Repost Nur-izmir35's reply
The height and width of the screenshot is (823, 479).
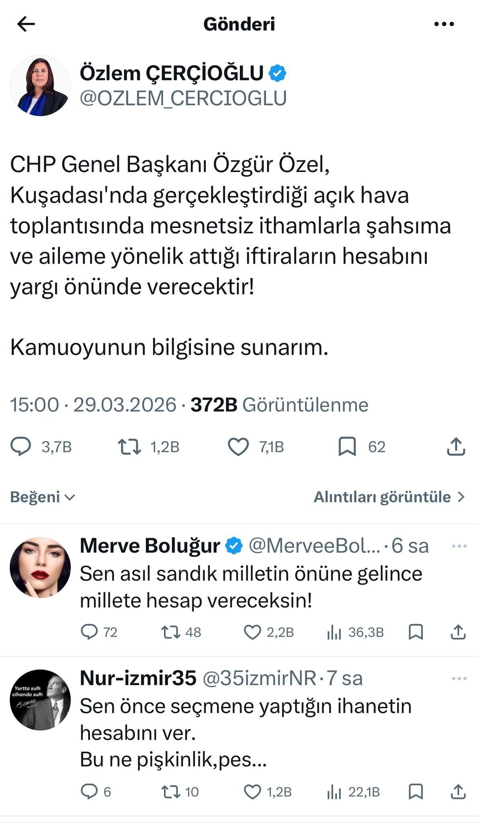click(x=170, y=792)
